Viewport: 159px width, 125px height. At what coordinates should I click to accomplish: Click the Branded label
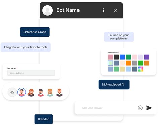pos(44,119)
